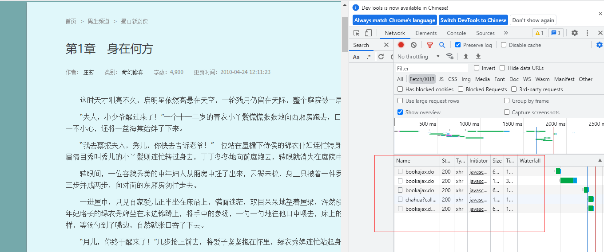The width and height of the screenshot is (604, 252).
Task: Click the blue info icon in DevTools notice
Action: [x=356, y=8]
